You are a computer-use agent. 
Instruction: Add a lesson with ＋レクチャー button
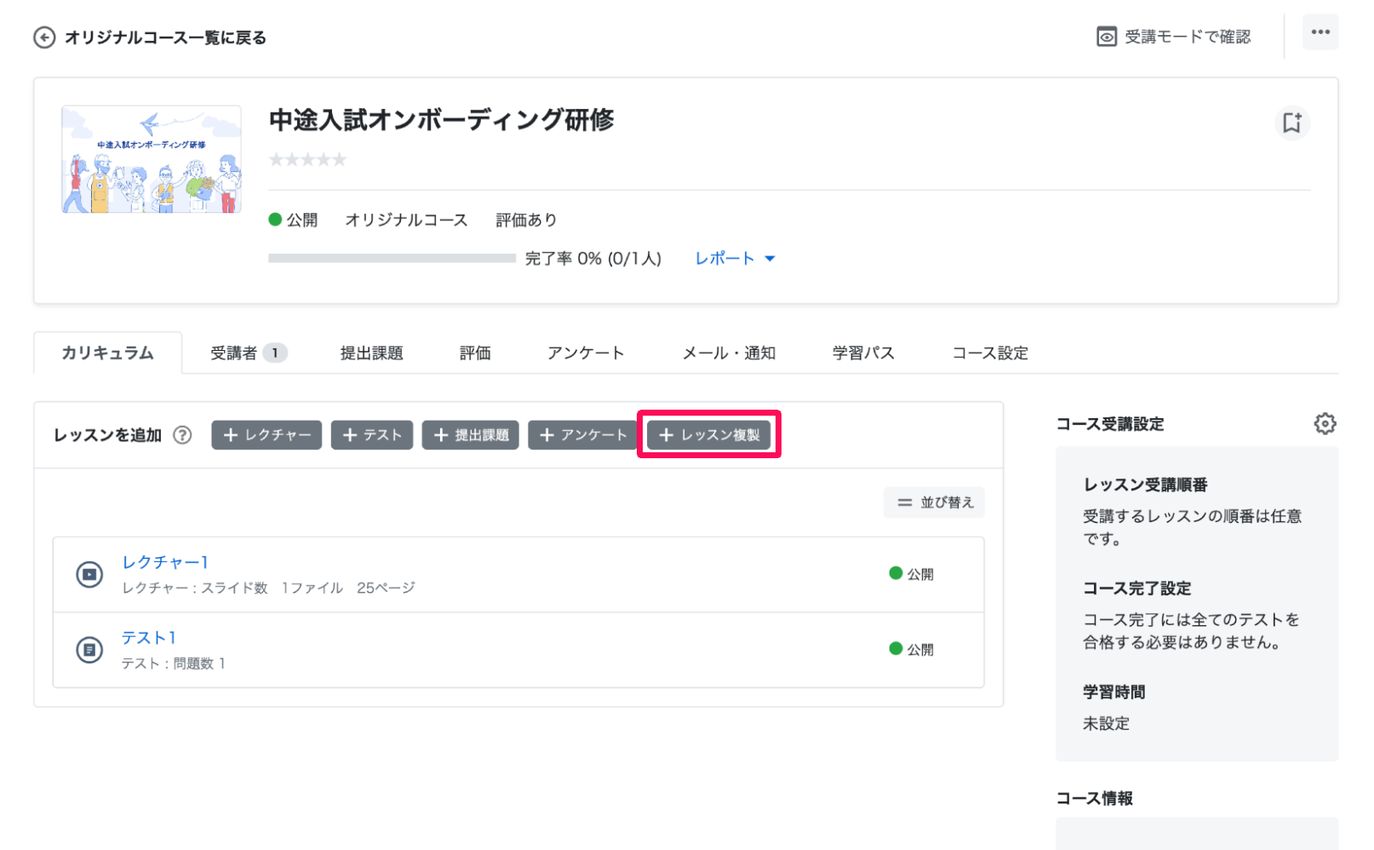coord(266,435)
